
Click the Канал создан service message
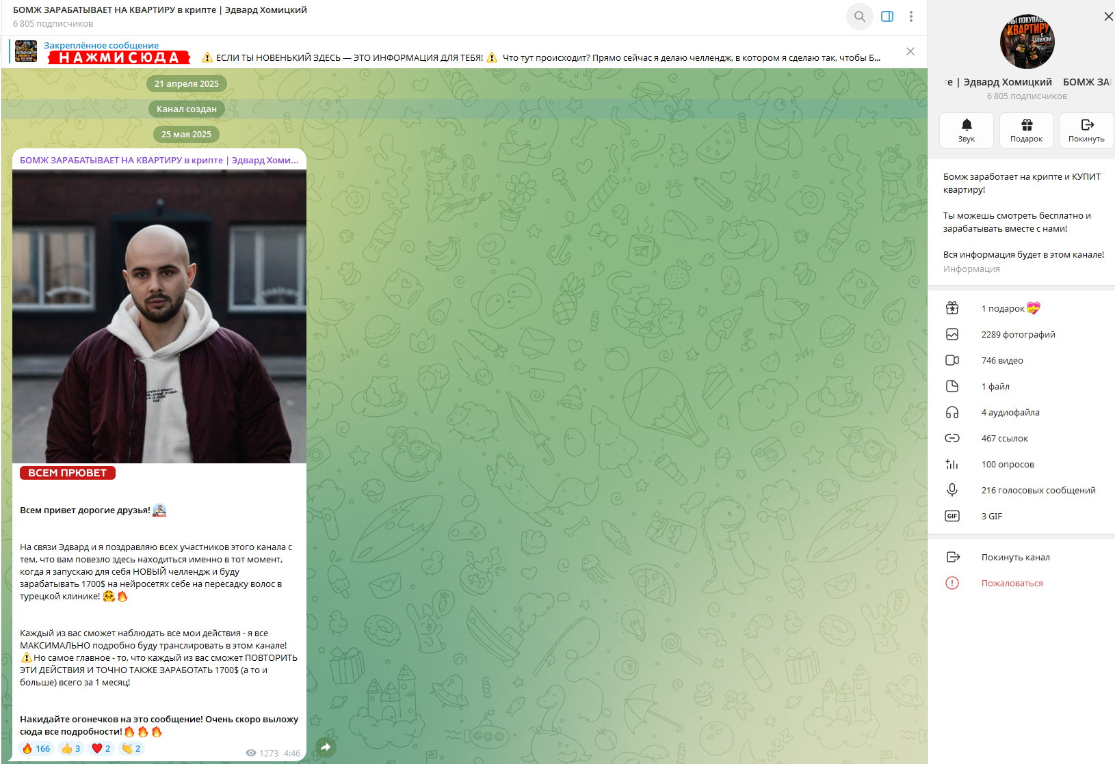[187, 109]
